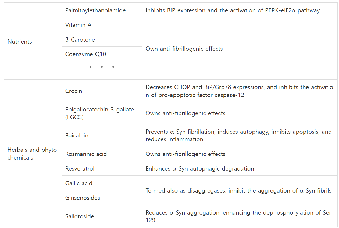Select the Herbals and phytochemicals category cell
The height and width of the screenshot is (228, 339).
pos(32,154)
